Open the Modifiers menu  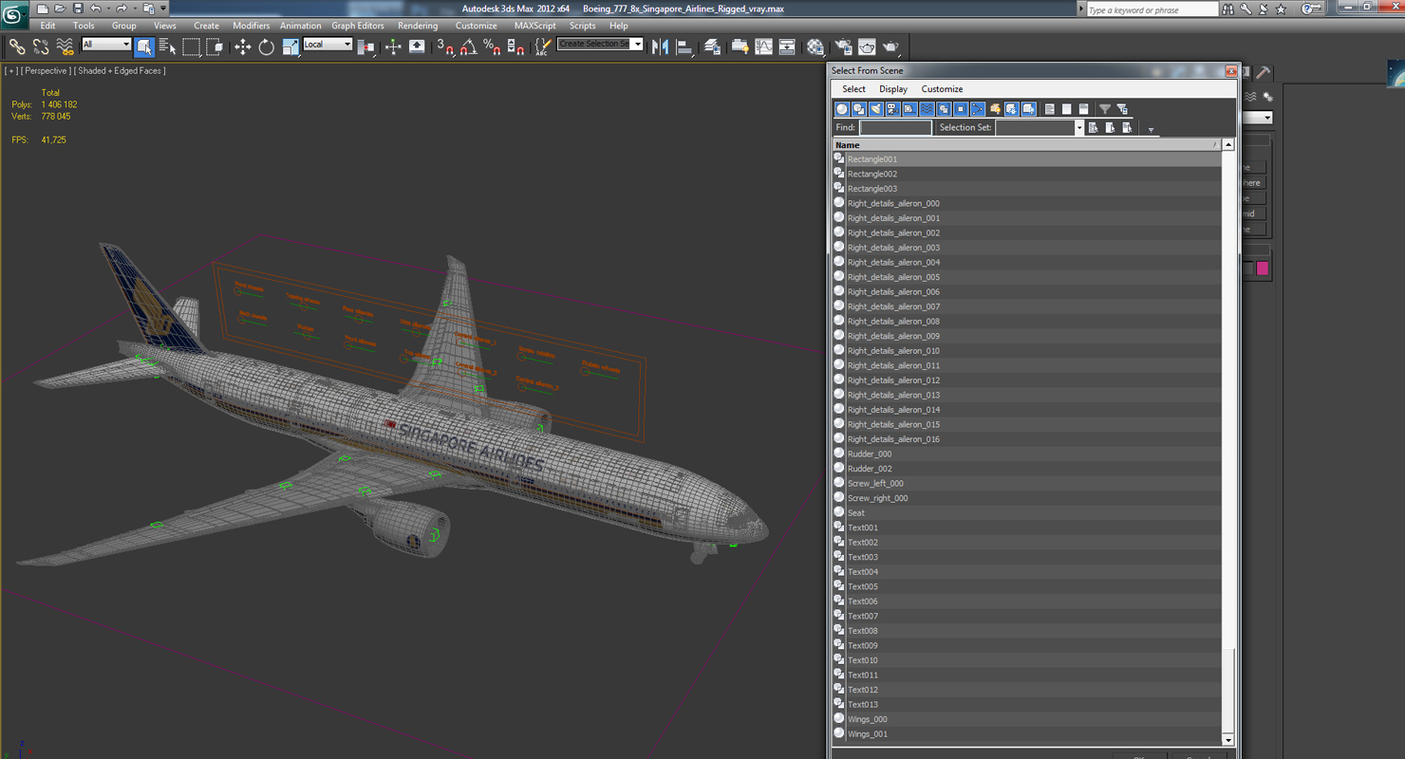click(252, 26)
